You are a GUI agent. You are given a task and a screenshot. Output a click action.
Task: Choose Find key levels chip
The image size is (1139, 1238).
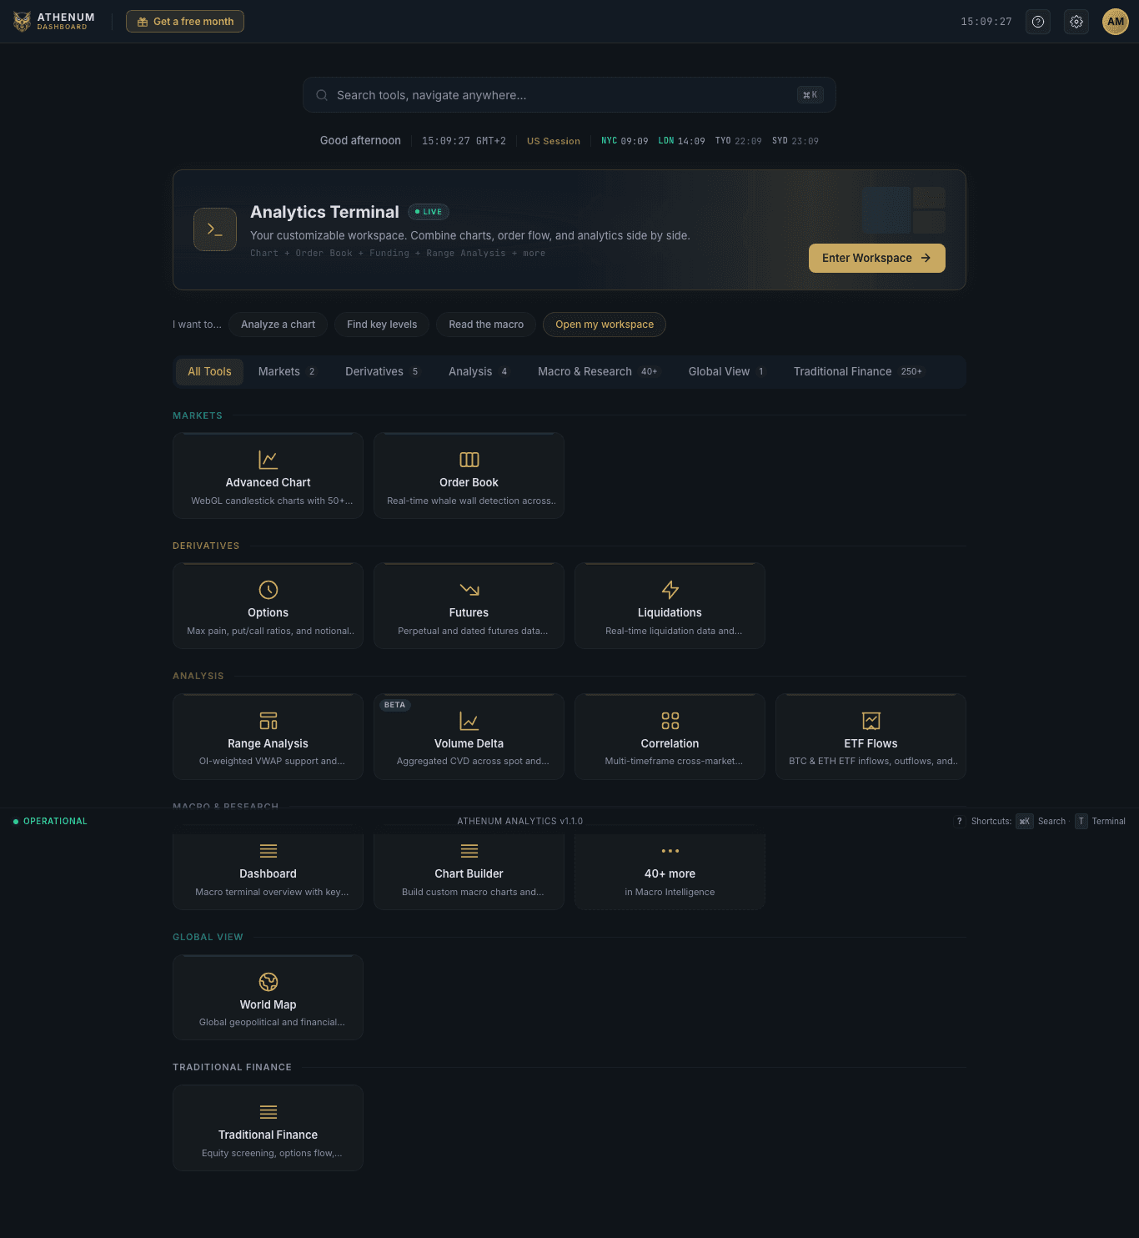pyautogui.click(x=382, y=325)
